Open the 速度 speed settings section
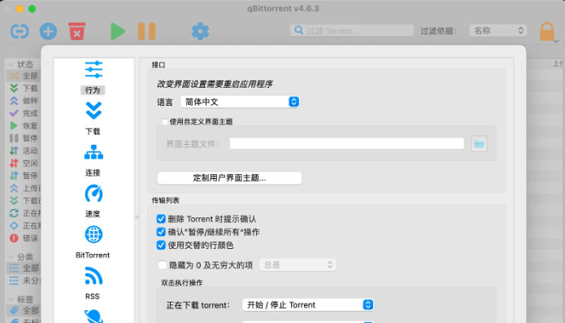The height and width of the screenshot is (323, 565). 93,201
